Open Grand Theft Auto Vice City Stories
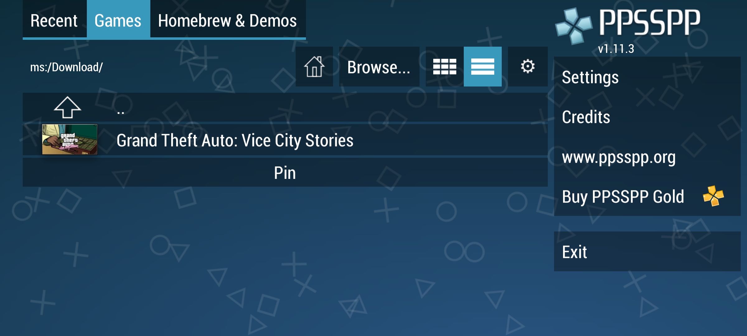 pyautogui.click(x=234, y=139)
